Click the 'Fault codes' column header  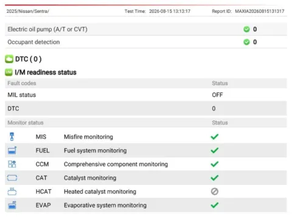(x=22, y=83)
